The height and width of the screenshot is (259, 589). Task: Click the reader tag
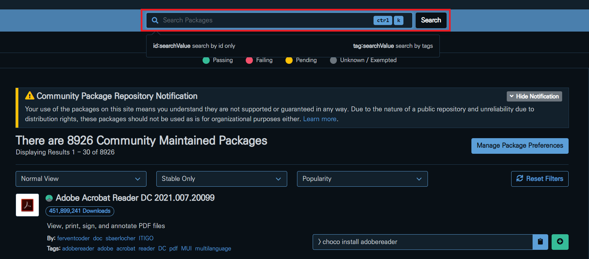tap(147, 248)
